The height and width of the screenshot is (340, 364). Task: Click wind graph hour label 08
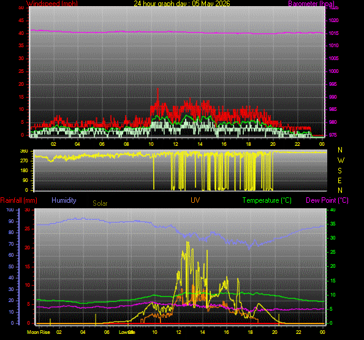[126, 144]
